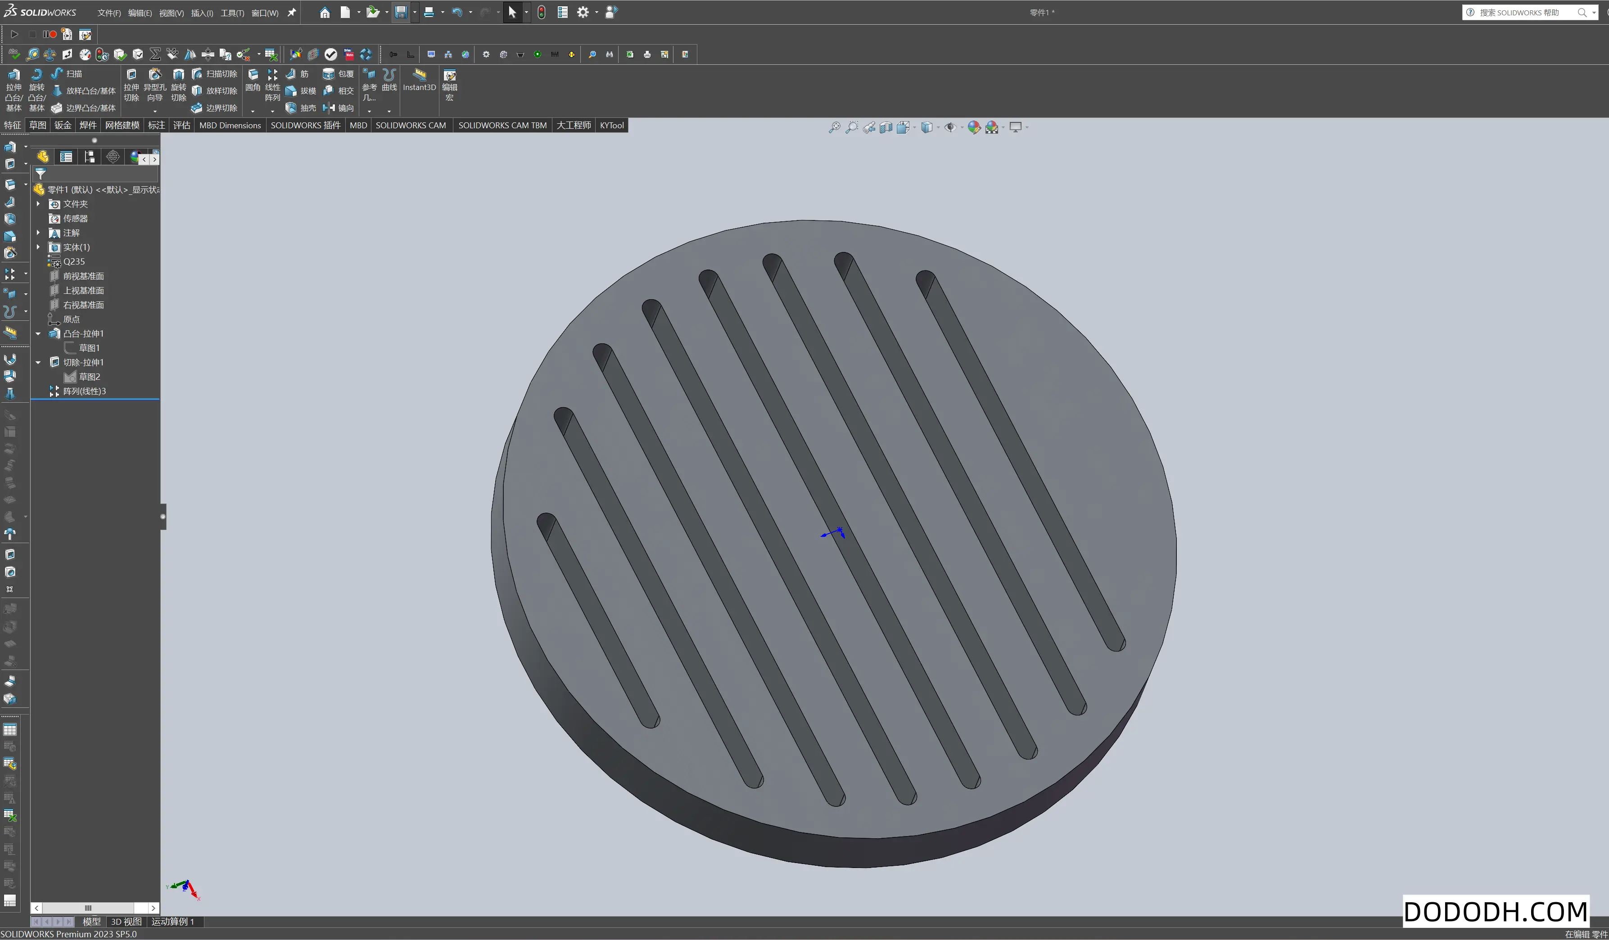
Task: Click the Zoom to Fit magnifier icon
Action: coord(834,128)
